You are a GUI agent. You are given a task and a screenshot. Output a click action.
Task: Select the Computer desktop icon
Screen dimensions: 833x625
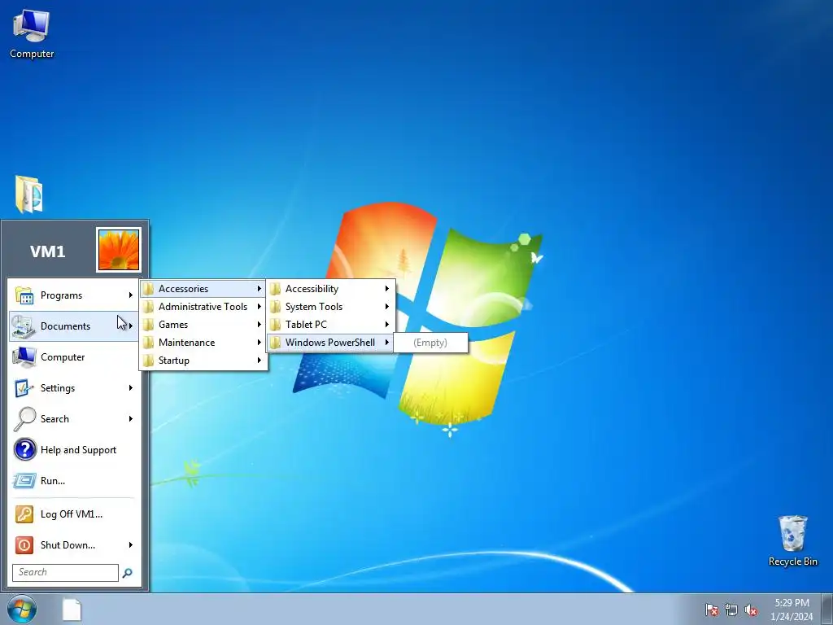tap(32, 34)
